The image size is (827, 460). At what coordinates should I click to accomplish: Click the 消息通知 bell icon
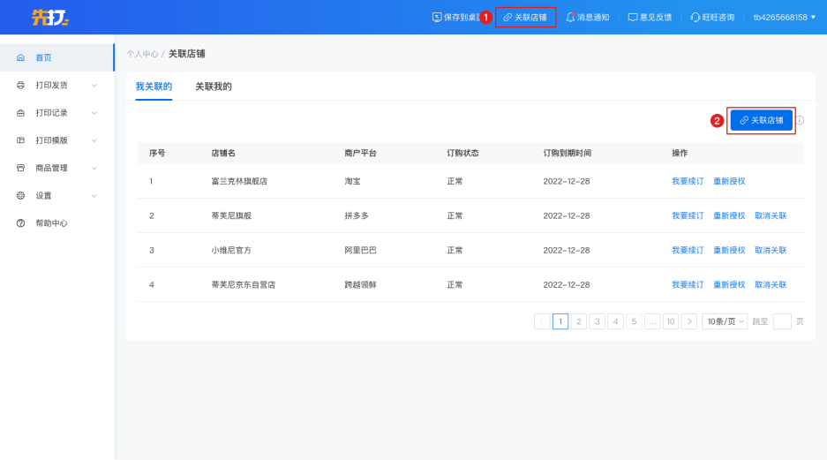pos(570,17)
